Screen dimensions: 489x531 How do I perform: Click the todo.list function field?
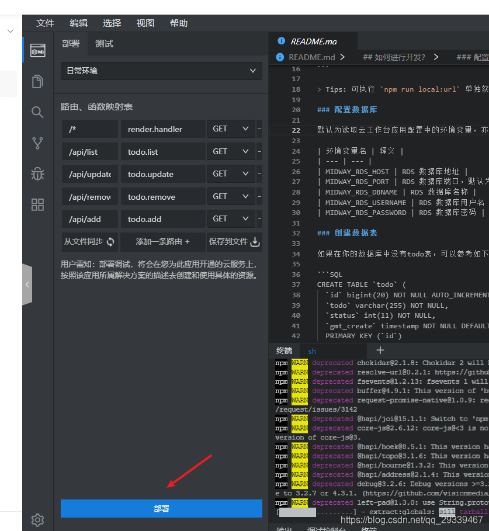pos(163,151)
